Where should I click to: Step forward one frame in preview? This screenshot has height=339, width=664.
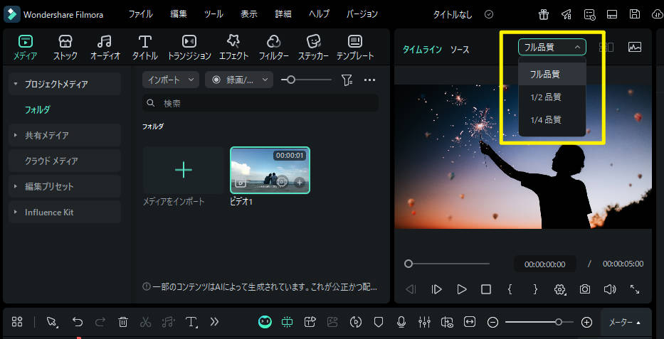click(x=436, y=289)
